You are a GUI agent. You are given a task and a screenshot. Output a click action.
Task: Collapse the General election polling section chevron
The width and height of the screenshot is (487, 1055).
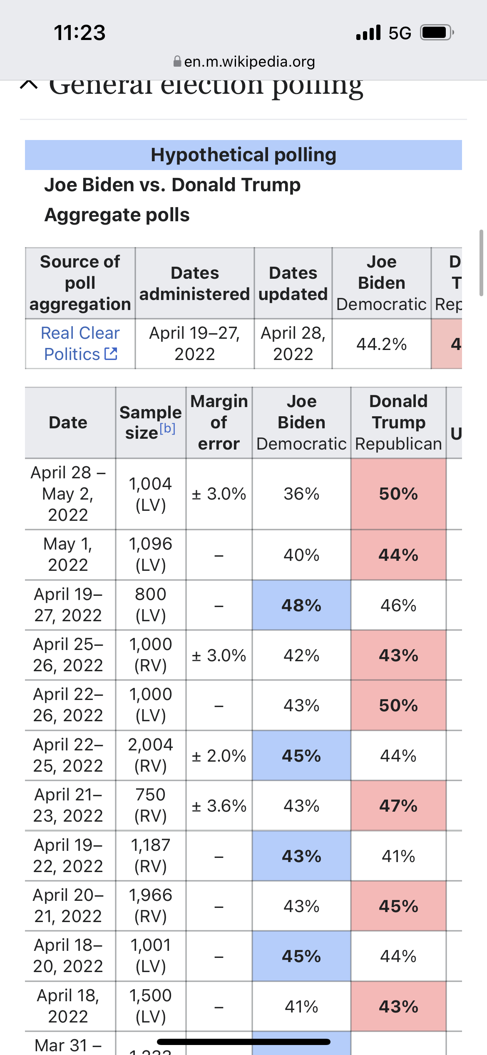pyautogui.click(x=29, y=85)
